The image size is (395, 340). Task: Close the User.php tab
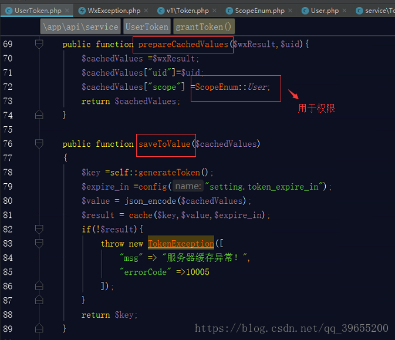pyautogui.click(x=345, y=11)
